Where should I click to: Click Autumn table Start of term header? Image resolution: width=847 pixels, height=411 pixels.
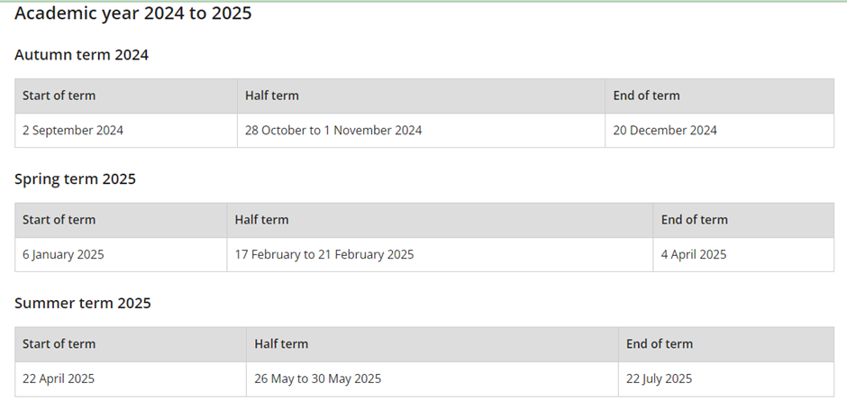(x=126, y=96)
